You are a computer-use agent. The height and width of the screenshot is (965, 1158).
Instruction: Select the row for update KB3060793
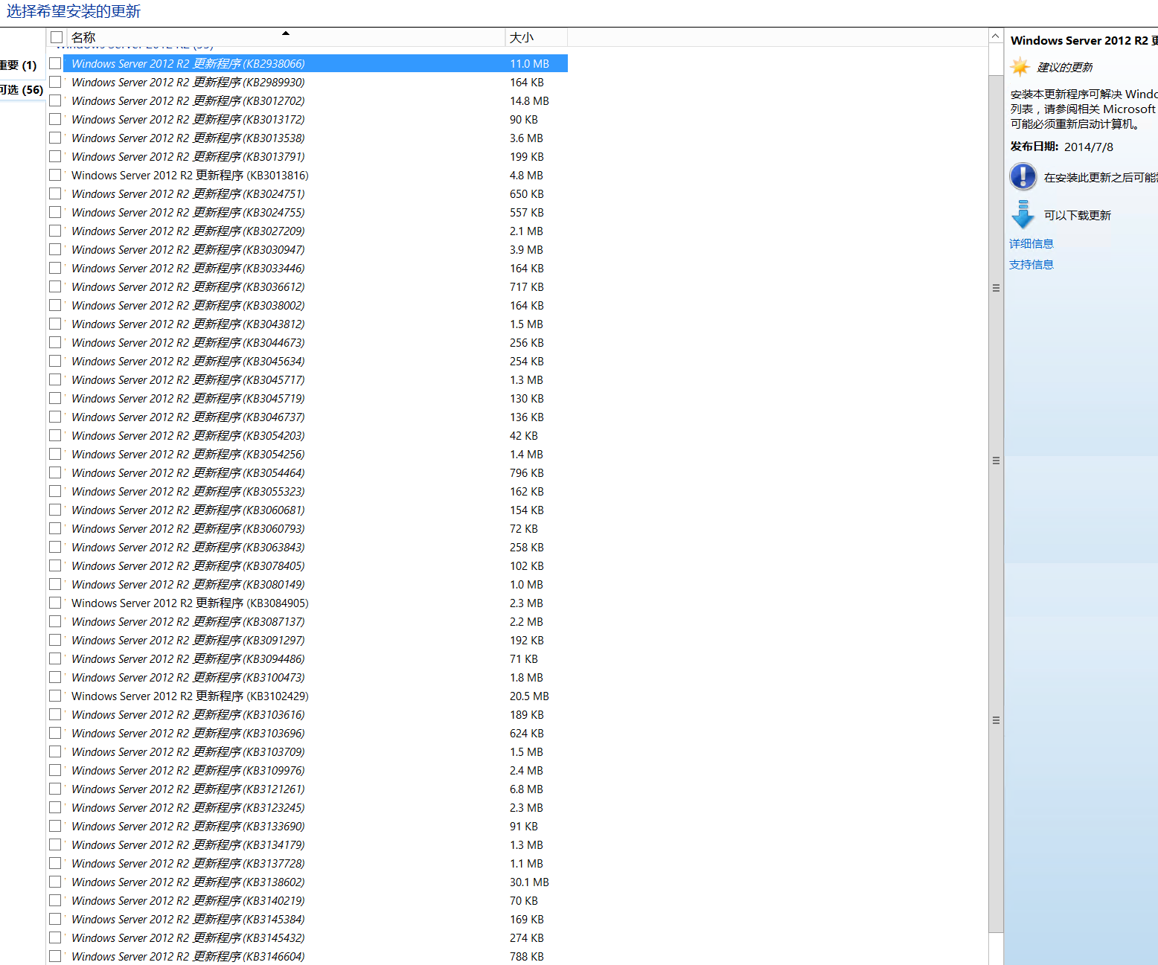pyautogui.click(x=308, y=528)
